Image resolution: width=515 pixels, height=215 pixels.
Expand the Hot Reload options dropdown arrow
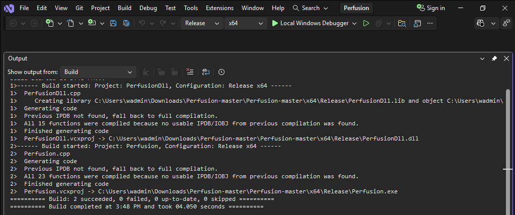[389, 23]
